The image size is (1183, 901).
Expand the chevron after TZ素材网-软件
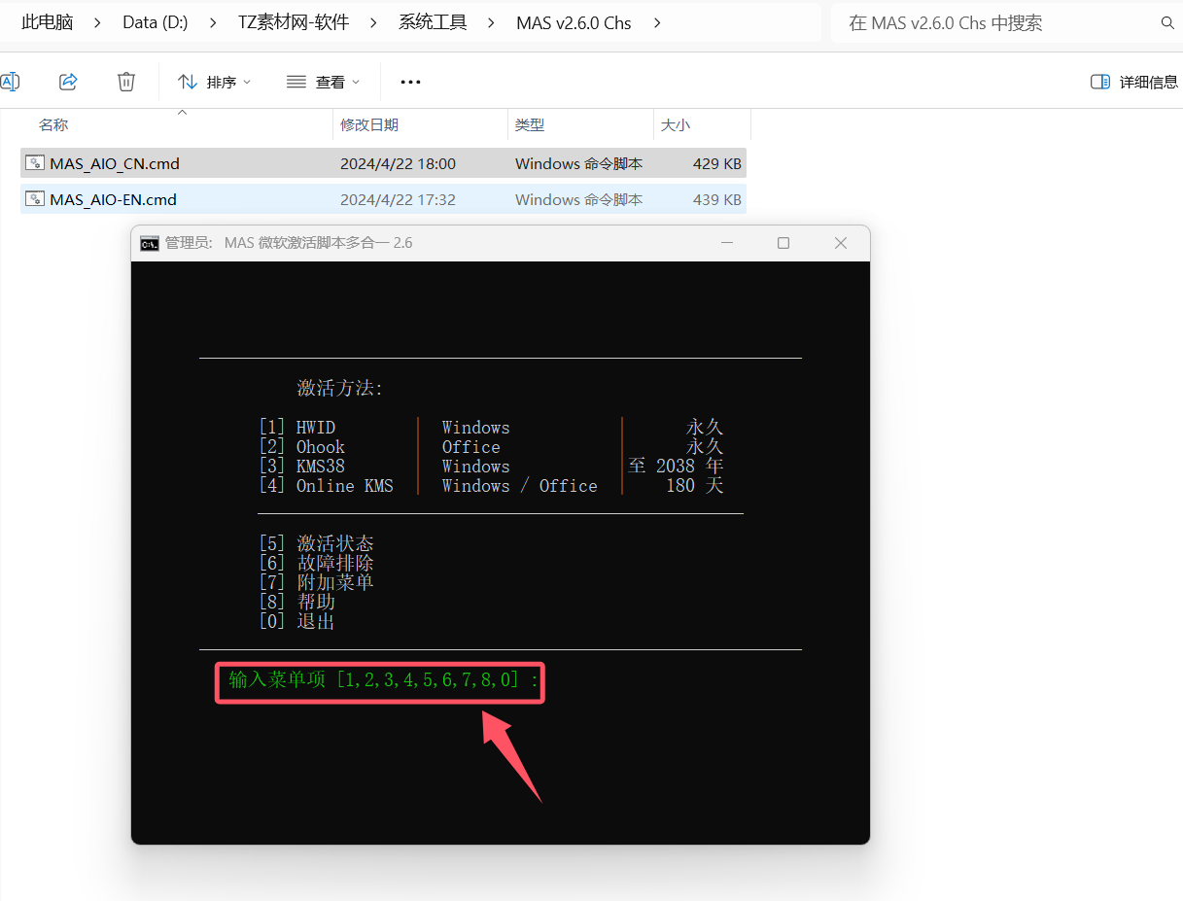[374, 23]
